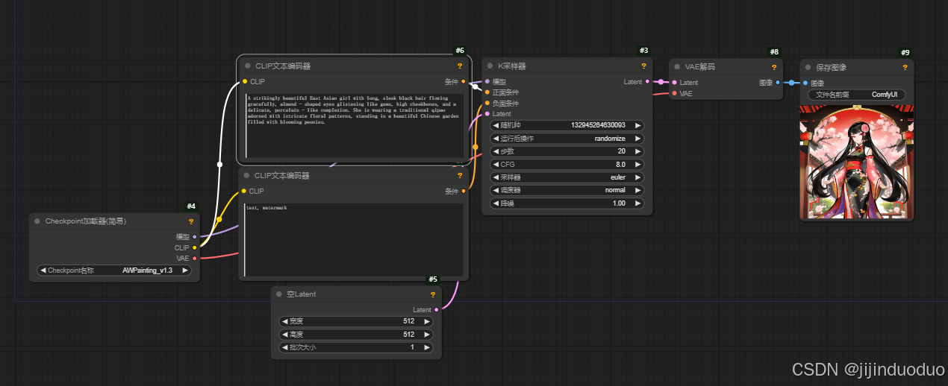Click the CFG 8.0 value slider

click(x=567, y=164)
